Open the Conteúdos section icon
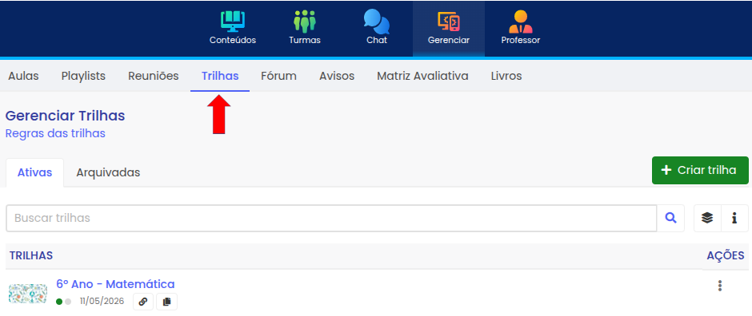 tap(233, 22)
